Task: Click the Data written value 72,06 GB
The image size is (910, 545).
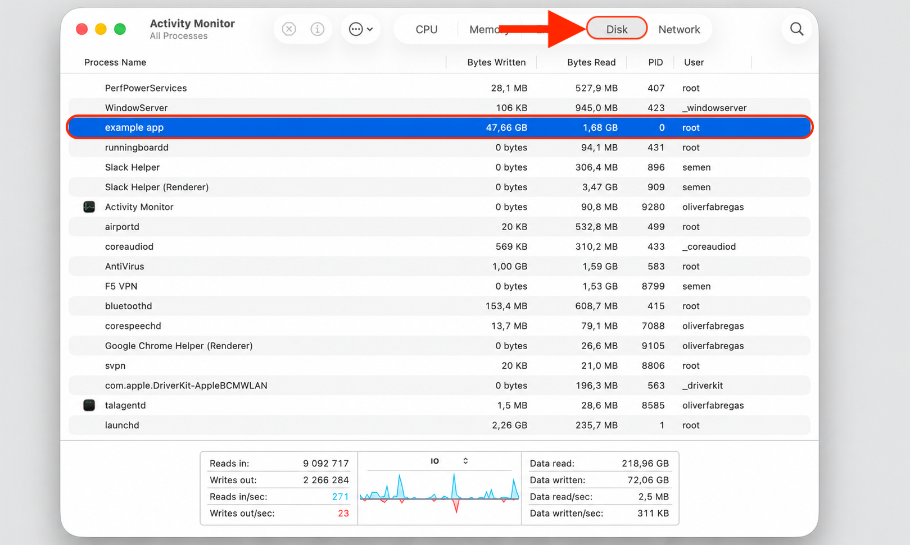Action: pos(648,480)
